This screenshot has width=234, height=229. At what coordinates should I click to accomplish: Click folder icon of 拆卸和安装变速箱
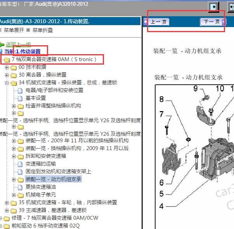click(x=21, y=157)
